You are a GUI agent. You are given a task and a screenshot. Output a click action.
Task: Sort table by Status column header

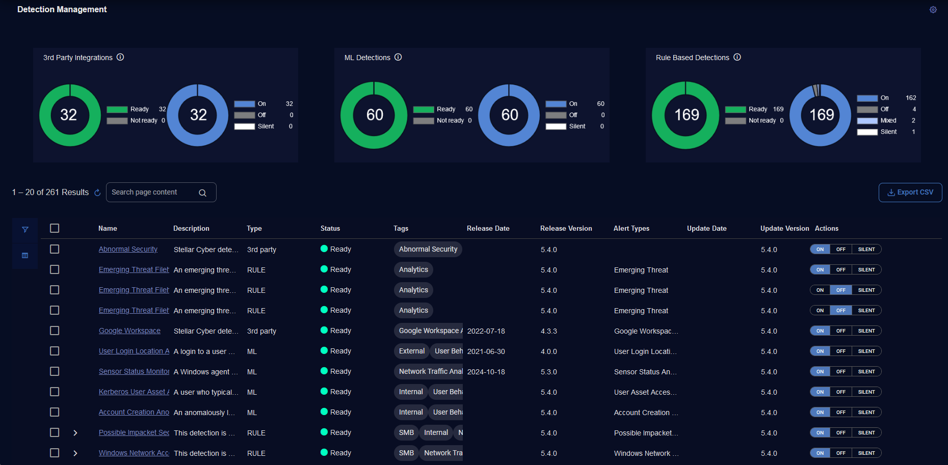[330, 228]
